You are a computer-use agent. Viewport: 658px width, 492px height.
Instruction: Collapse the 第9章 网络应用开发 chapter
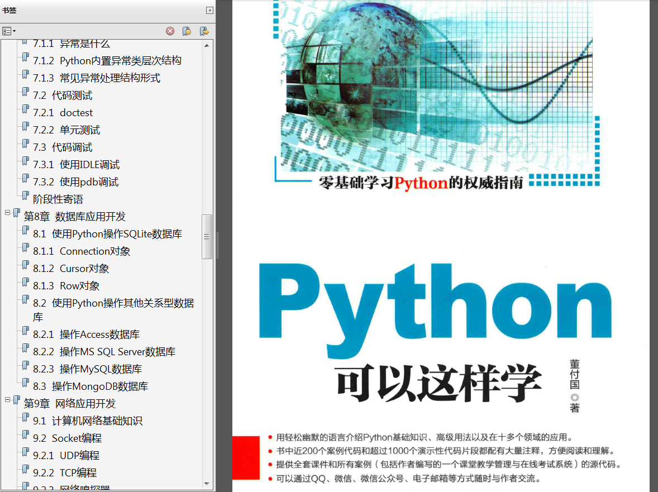click(8, 400)
